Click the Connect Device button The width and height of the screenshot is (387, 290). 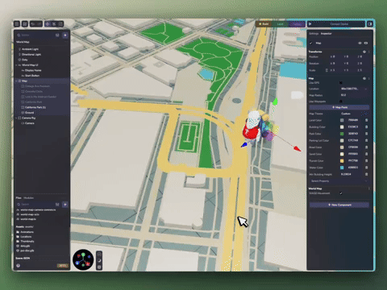coord(339,24)
